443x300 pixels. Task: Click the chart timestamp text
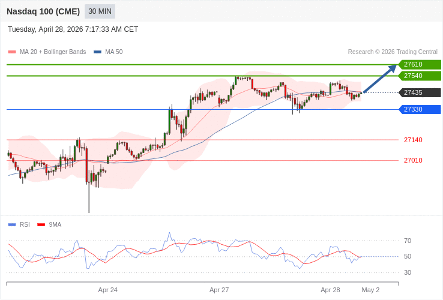pyautogui.click(x=73, y=29)
